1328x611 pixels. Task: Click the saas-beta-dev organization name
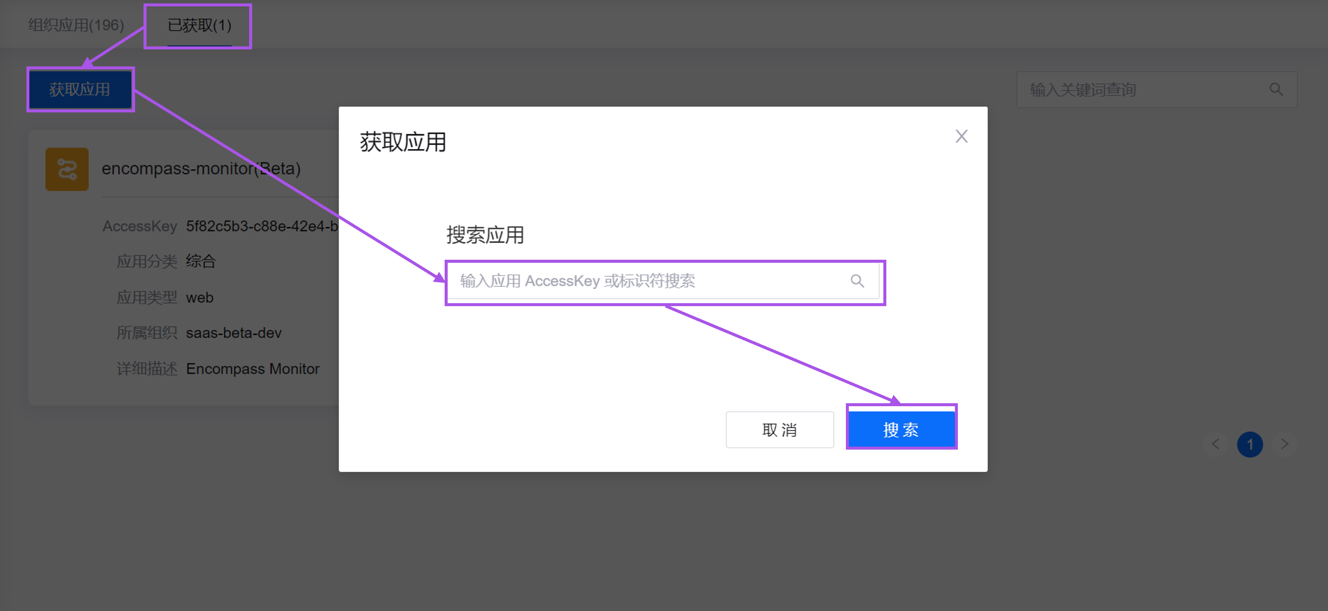point(233,333)
